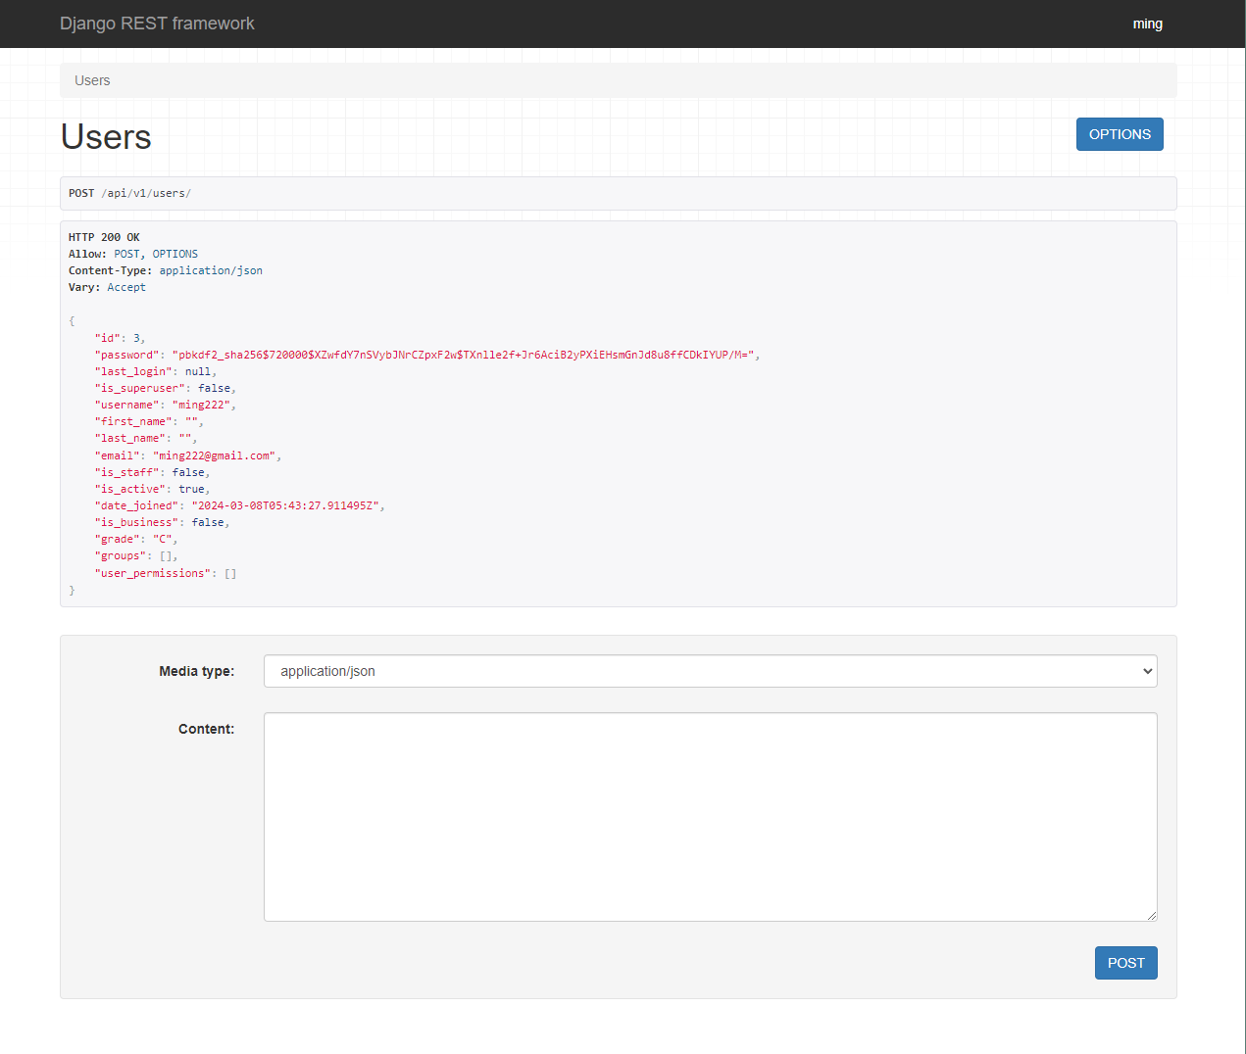1246x1054 pixels.
Task: Click the textarea resize grip
Action: 1151,915
